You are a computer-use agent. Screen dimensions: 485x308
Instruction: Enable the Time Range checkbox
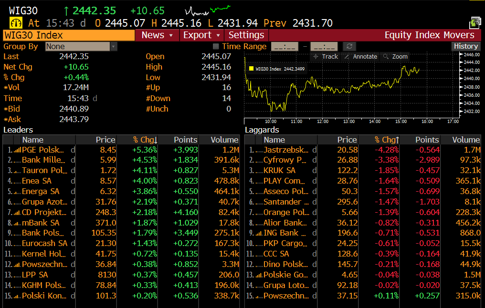(x=216, y=46)
